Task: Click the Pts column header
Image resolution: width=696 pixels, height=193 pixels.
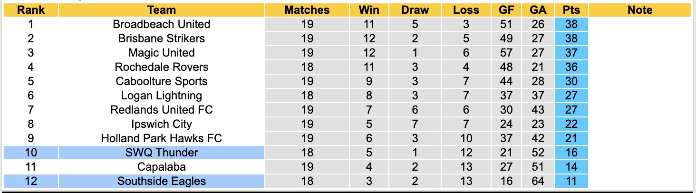Action: pos(571,10)
